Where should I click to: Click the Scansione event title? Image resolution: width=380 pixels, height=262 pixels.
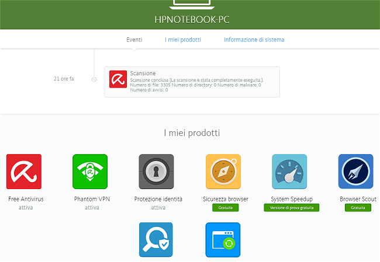tap(143, 73)
